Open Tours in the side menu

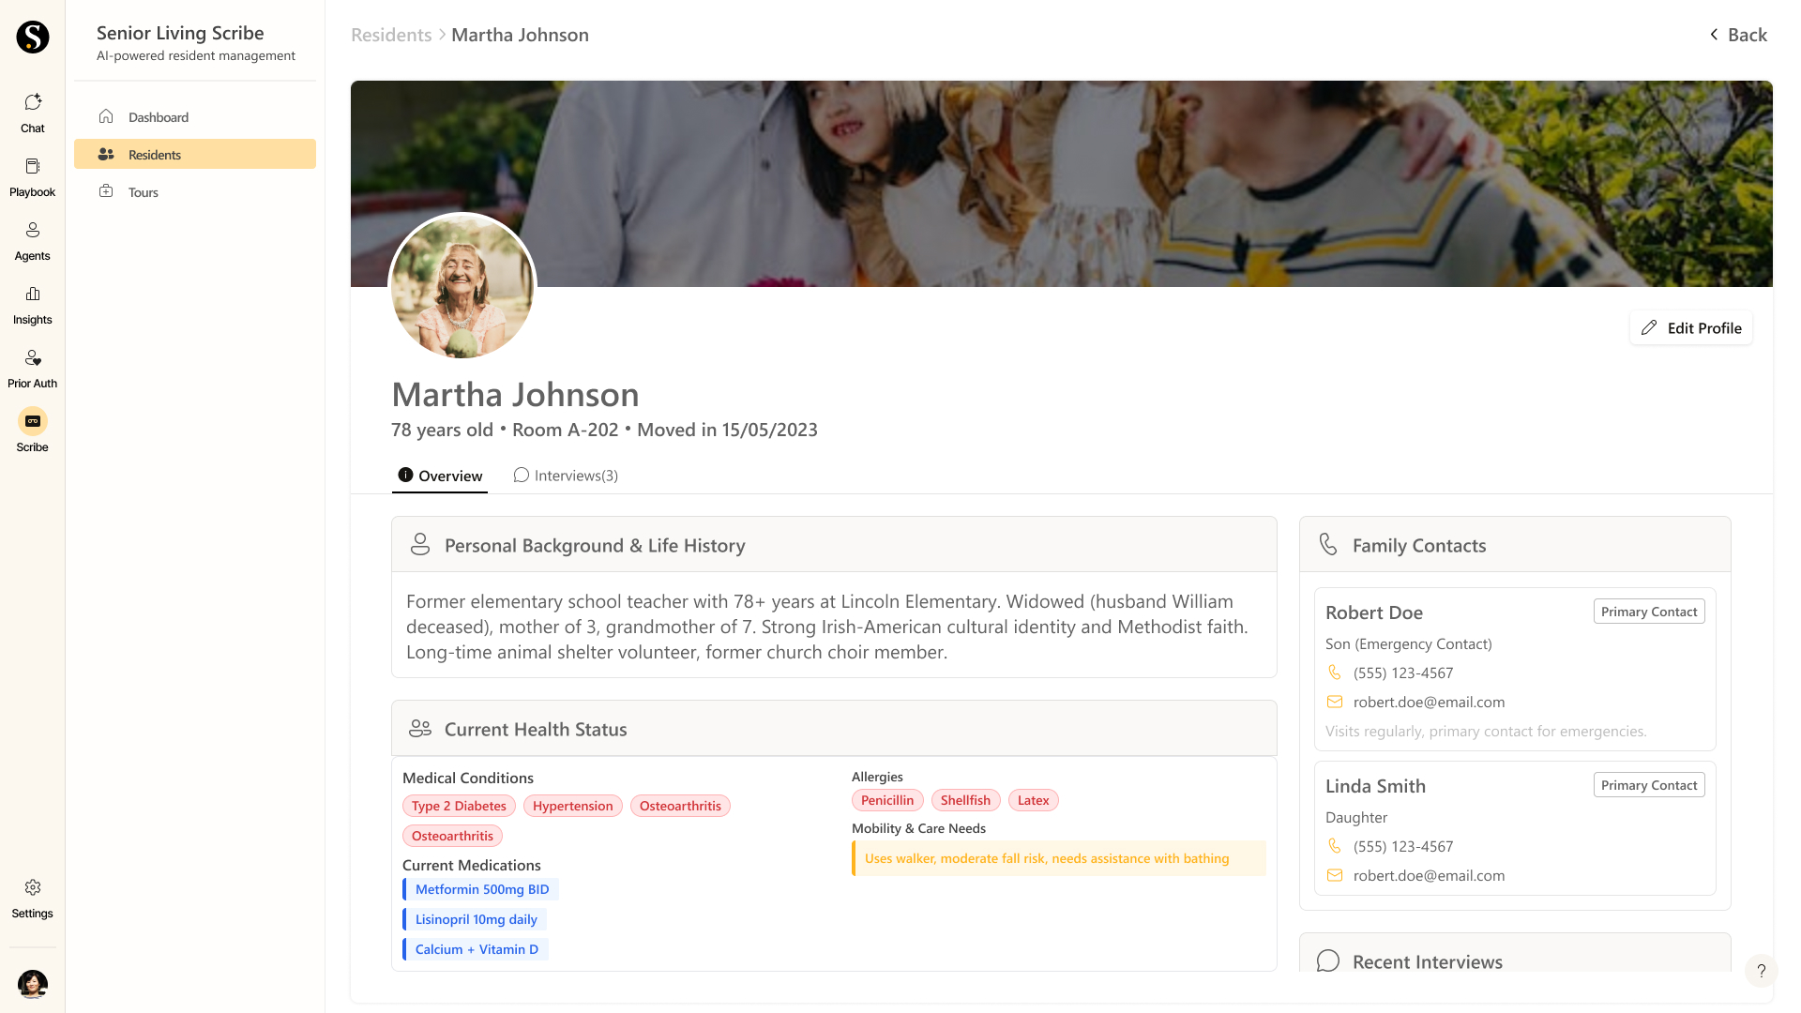tap(195, 191)
